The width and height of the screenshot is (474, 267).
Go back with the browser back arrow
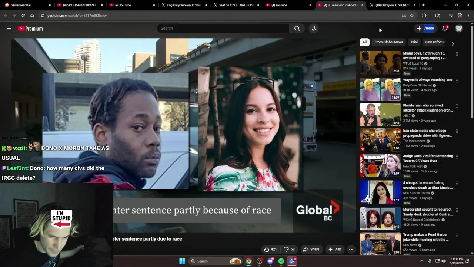coord(5,16)
